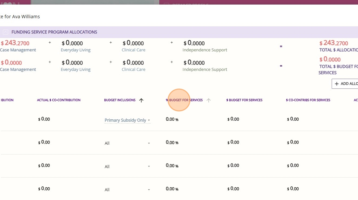Click second row's % budget for services field
This screenshot has height=200, width=358.
point(172,142)
